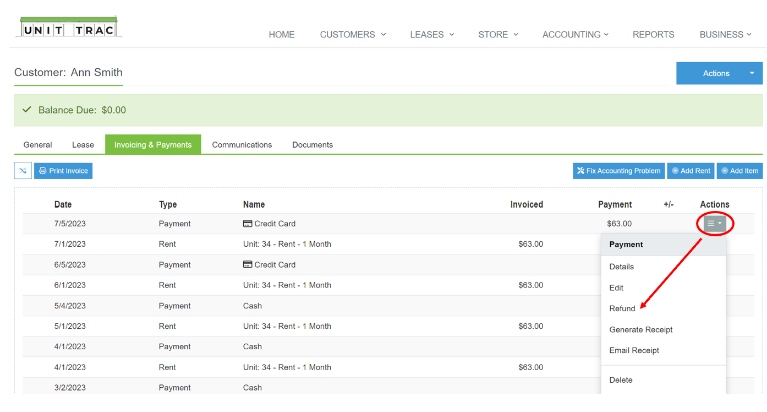Expand the blue Actions dropdown button
Image resolution: width=767 pixels, height=412 pixels.
[x=752, y=73]
